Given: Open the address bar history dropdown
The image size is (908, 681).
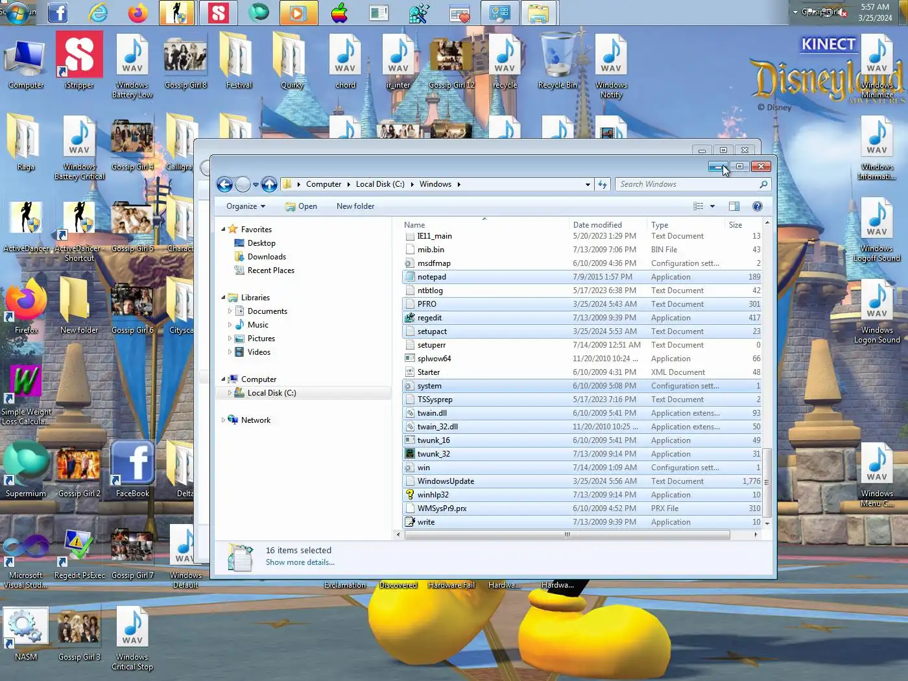Looking at the screenshot, I should [x=588, y=185].
